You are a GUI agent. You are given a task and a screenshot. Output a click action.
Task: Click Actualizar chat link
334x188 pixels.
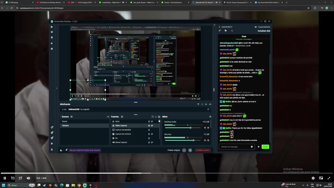pos(264,31)
